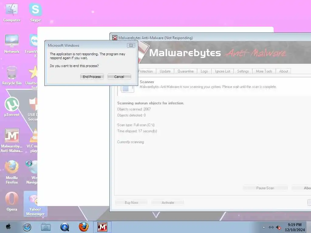Click the End Process button
Image resolution: width=311 pixels, height=233 pixels.
pyautogui.click(x=92, y=77)
